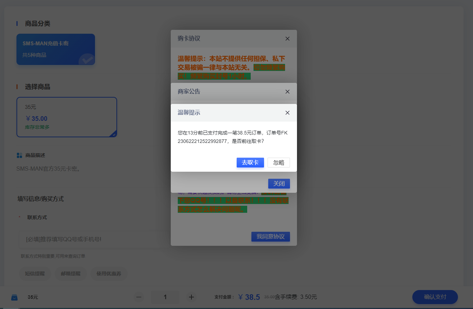Enable the 使用优惠券 option
Image resolution: width=473 pixels, height=309 pixels.
[x=109, y=274]
